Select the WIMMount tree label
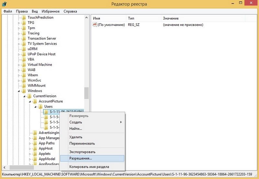Image resolution: width=259 pixels, height=179 pixels. pyautogui.click(x=37, y=86)
